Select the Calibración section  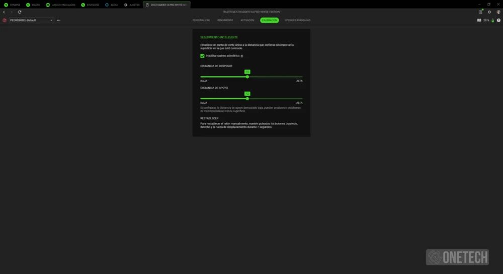tap(270, 20)
